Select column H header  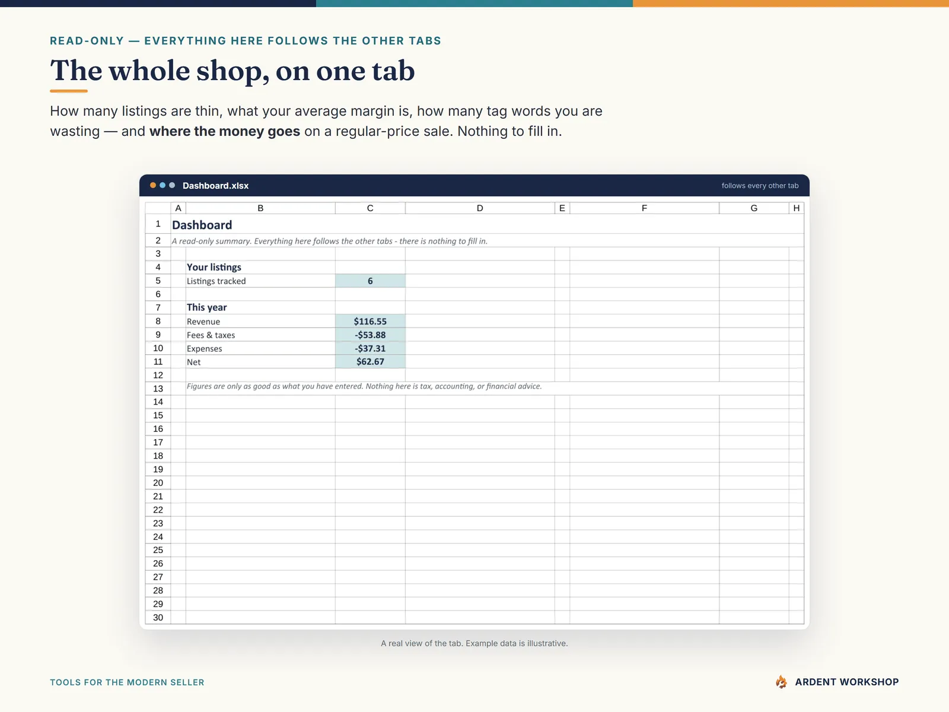click(797, 208)
